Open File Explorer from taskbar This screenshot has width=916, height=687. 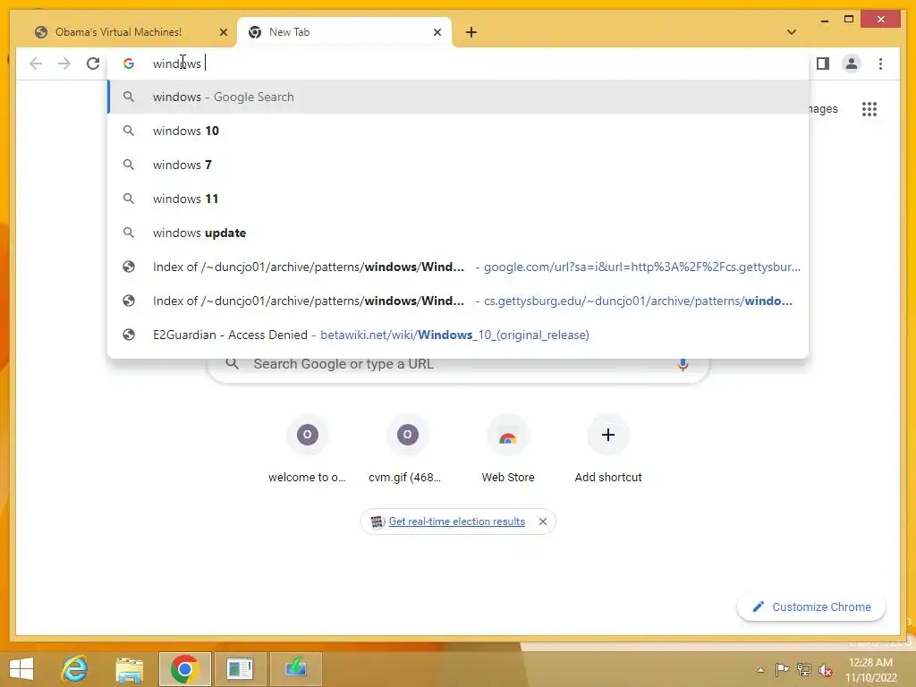pyautogui.click(x=129, y=669)
